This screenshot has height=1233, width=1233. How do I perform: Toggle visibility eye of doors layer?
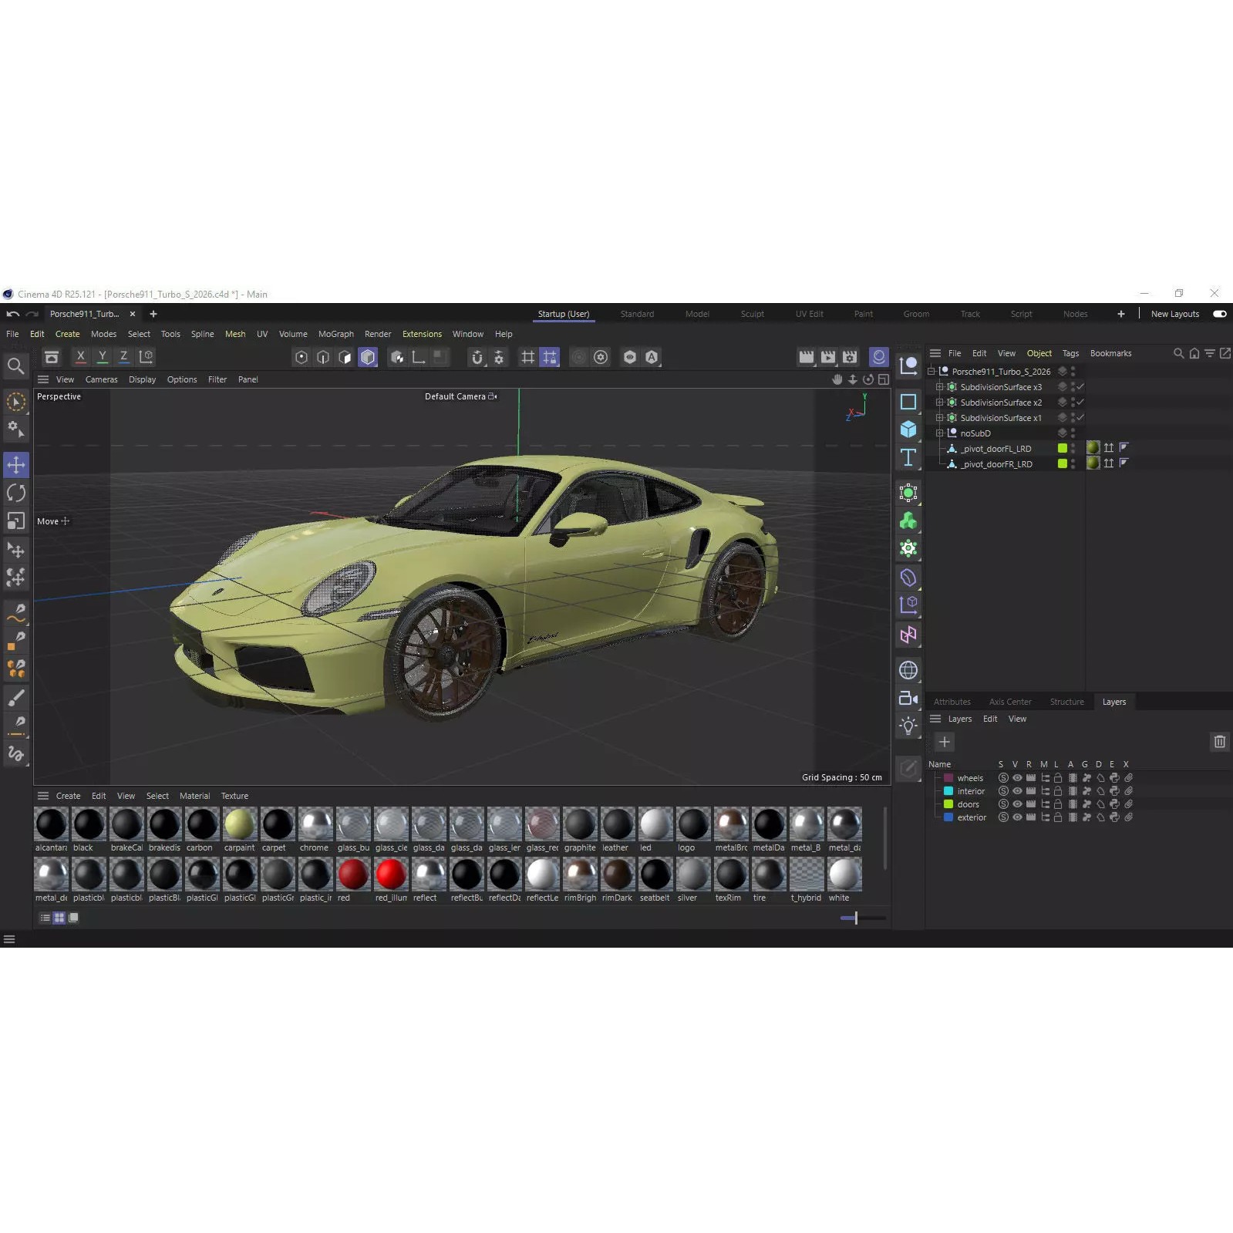(x=1017, y=804)
